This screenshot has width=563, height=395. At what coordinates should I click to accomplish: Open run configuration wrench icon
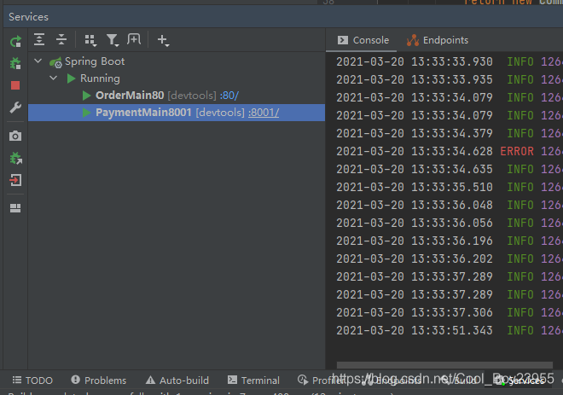coord(15,107)
